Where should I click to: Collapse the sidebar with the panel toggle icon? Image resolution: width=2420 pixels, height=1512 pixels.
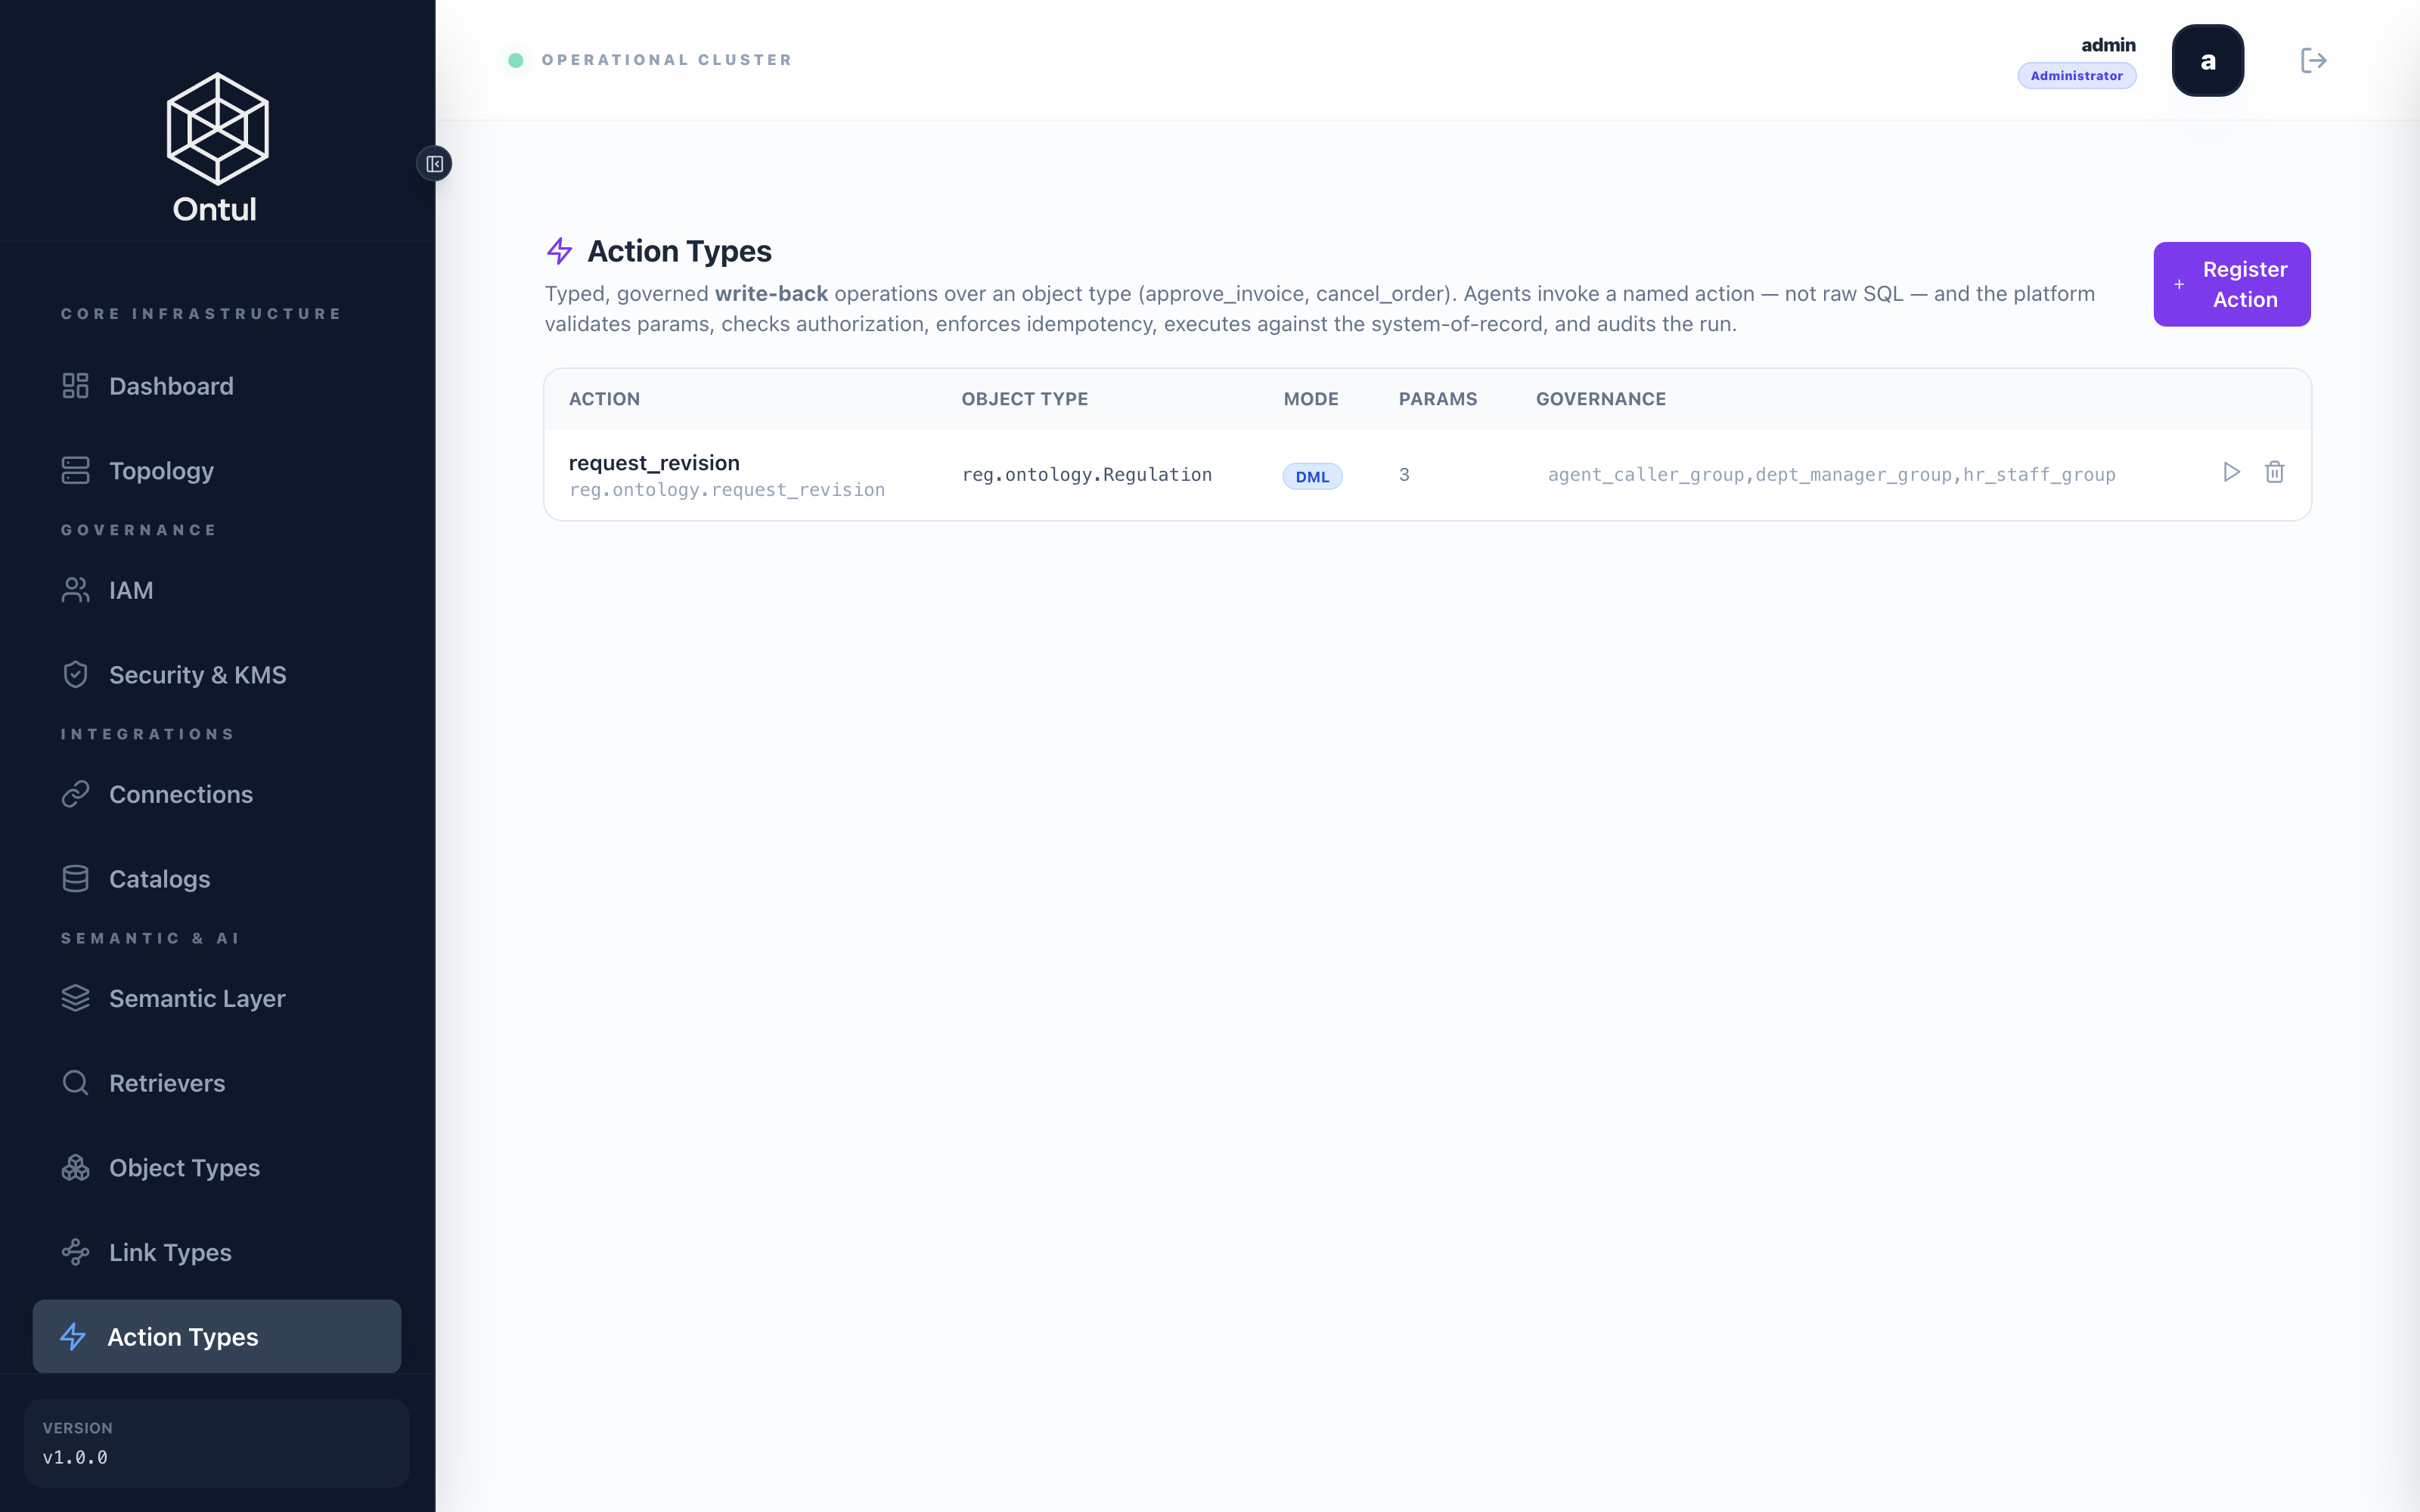(434, 164)
